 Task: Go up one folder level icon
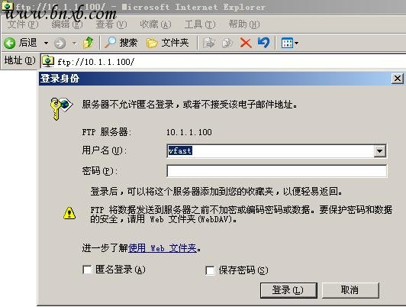88,43
